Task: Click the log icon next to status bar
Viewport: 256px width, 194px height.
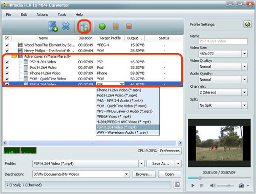Action: click(x=177, y=185)
